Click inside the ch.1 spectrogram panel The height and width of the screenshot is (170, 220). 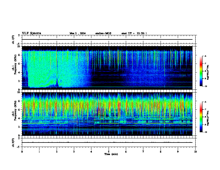tap(107, 68)
